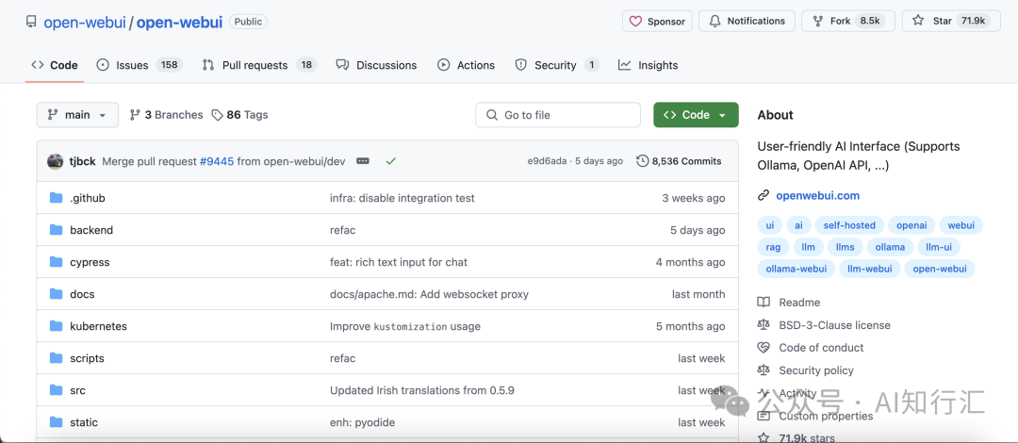Click the Security shield icon

click(520, 65)
